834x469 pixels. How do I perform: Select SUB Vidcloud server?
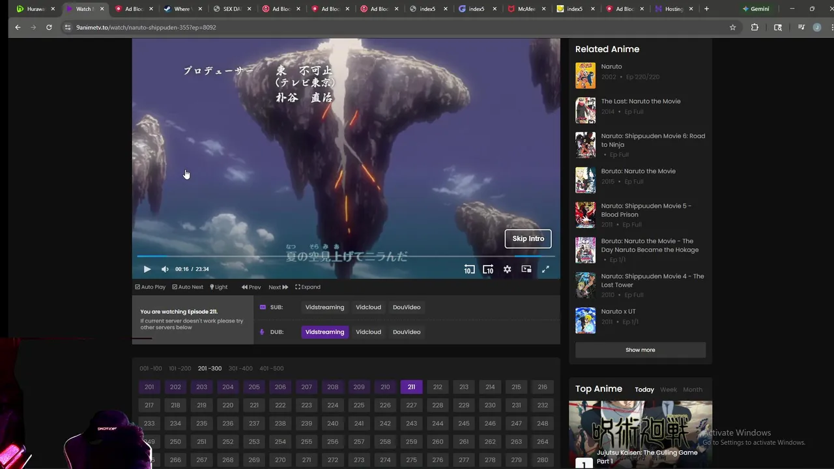pos(368,307)
